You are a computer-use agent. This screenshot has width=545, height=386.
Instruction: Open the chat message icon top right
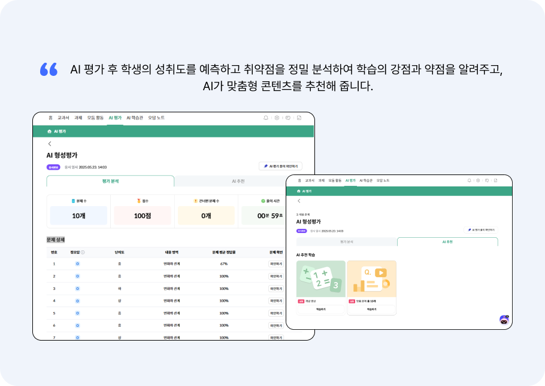287,118
